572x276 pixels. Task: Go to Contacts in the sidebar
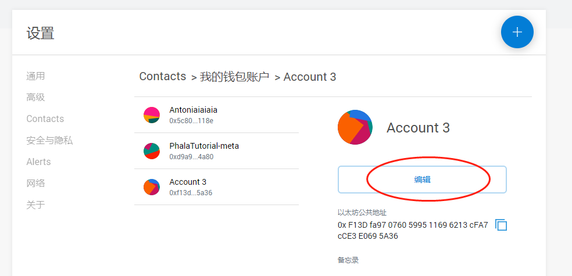[45, 119]
